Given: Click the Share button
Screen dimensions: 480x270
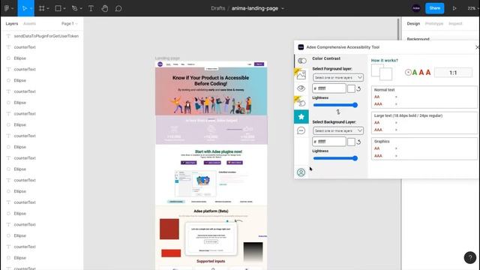Looking at the screenshot, I should [435, 8].
